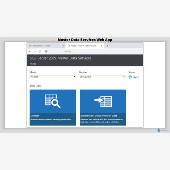
Task: Click the SQL Server 2019 Master Data Services heading
Action: [x=60, y=58]
